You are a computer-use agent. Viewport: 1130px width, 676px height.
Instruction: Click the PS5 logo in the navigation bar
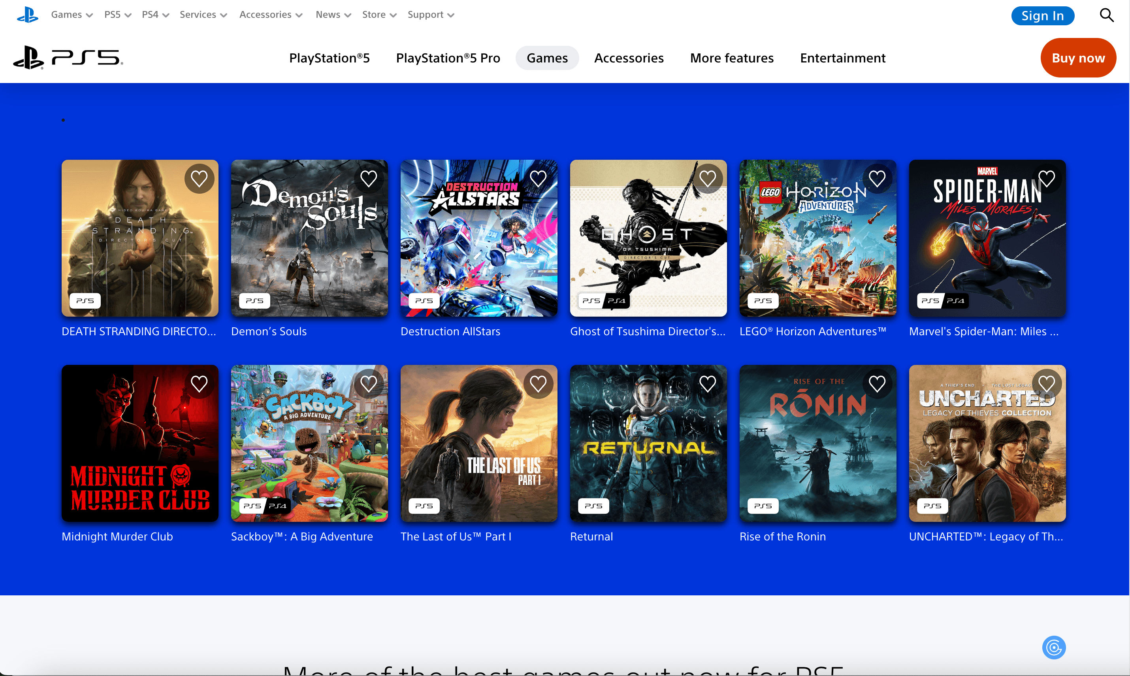point(68,58)
